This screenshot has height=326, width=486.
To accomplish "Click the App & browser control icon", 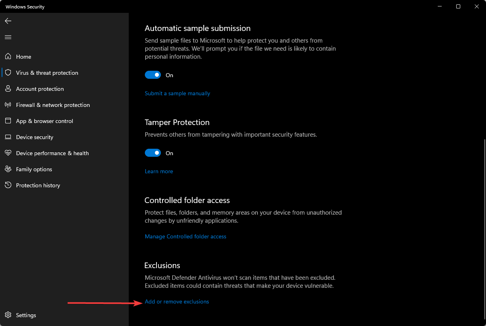I will click(x=8, y=121).
